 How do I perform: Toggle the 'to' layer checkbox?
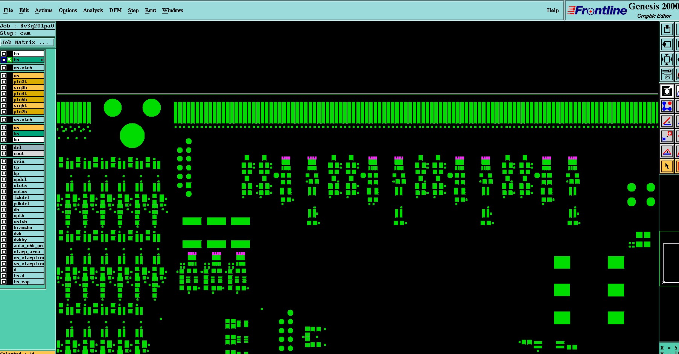click(4, 54)
